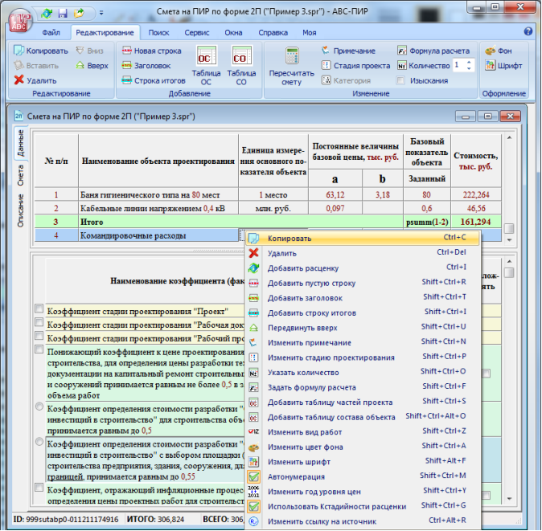Choose Удалить in the context menu

[363, 253]
